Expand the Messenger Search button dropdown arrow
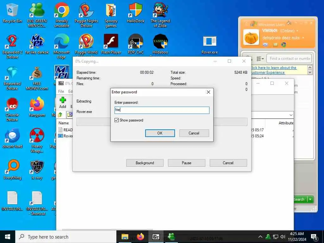324x243 pixels. [x=310, y=199]
